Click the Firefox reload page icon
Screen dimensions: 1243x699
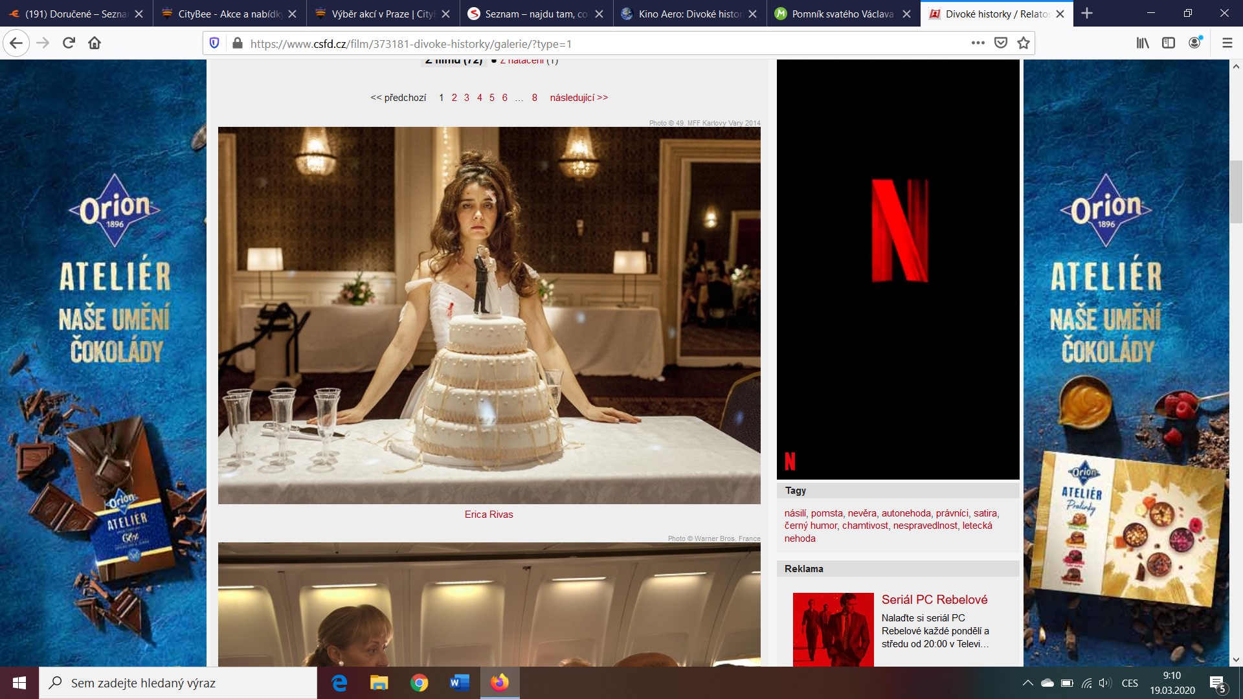69,43
